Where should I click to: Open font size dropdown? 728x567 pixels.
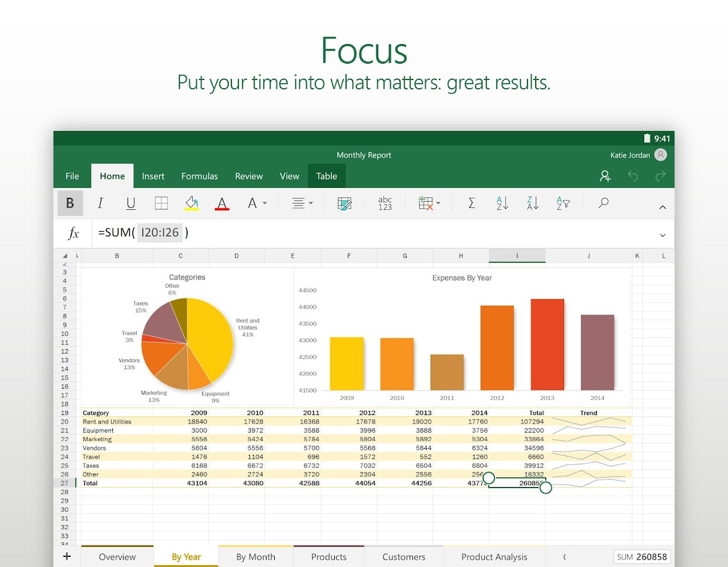point(257,203)
